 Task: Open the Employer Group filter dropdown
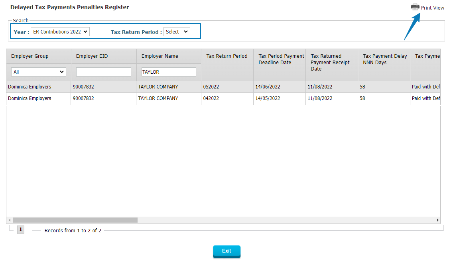[x=39, y=72]
